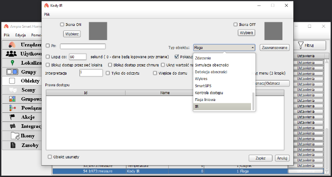
Task: Choose IR from the object type list
Action: tap(222, 107)
